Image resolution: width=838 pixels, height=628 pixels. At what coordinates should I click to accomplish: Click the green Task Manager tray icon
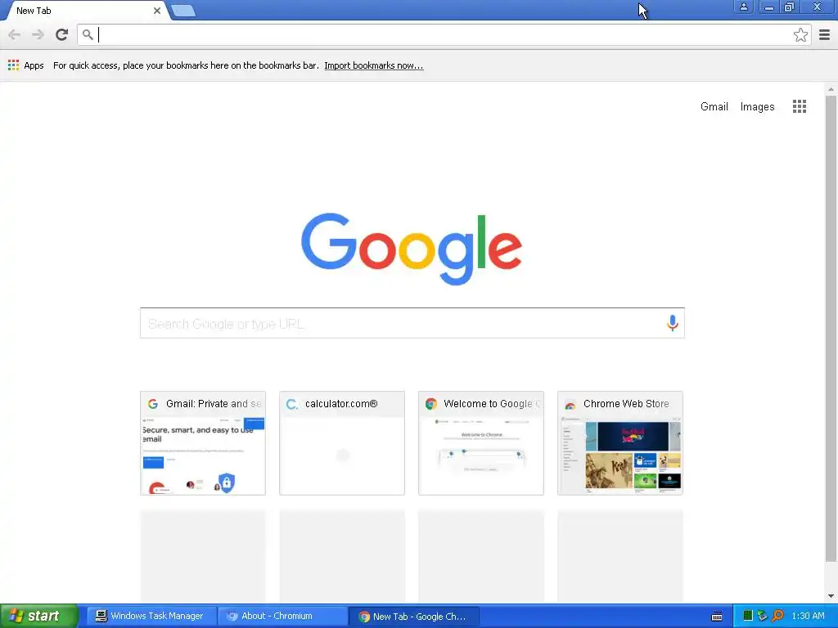[747, 617]
